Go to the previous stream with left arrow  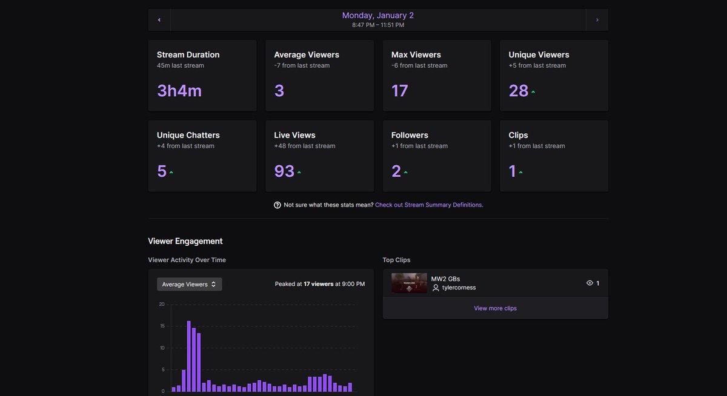pos(159,20)
